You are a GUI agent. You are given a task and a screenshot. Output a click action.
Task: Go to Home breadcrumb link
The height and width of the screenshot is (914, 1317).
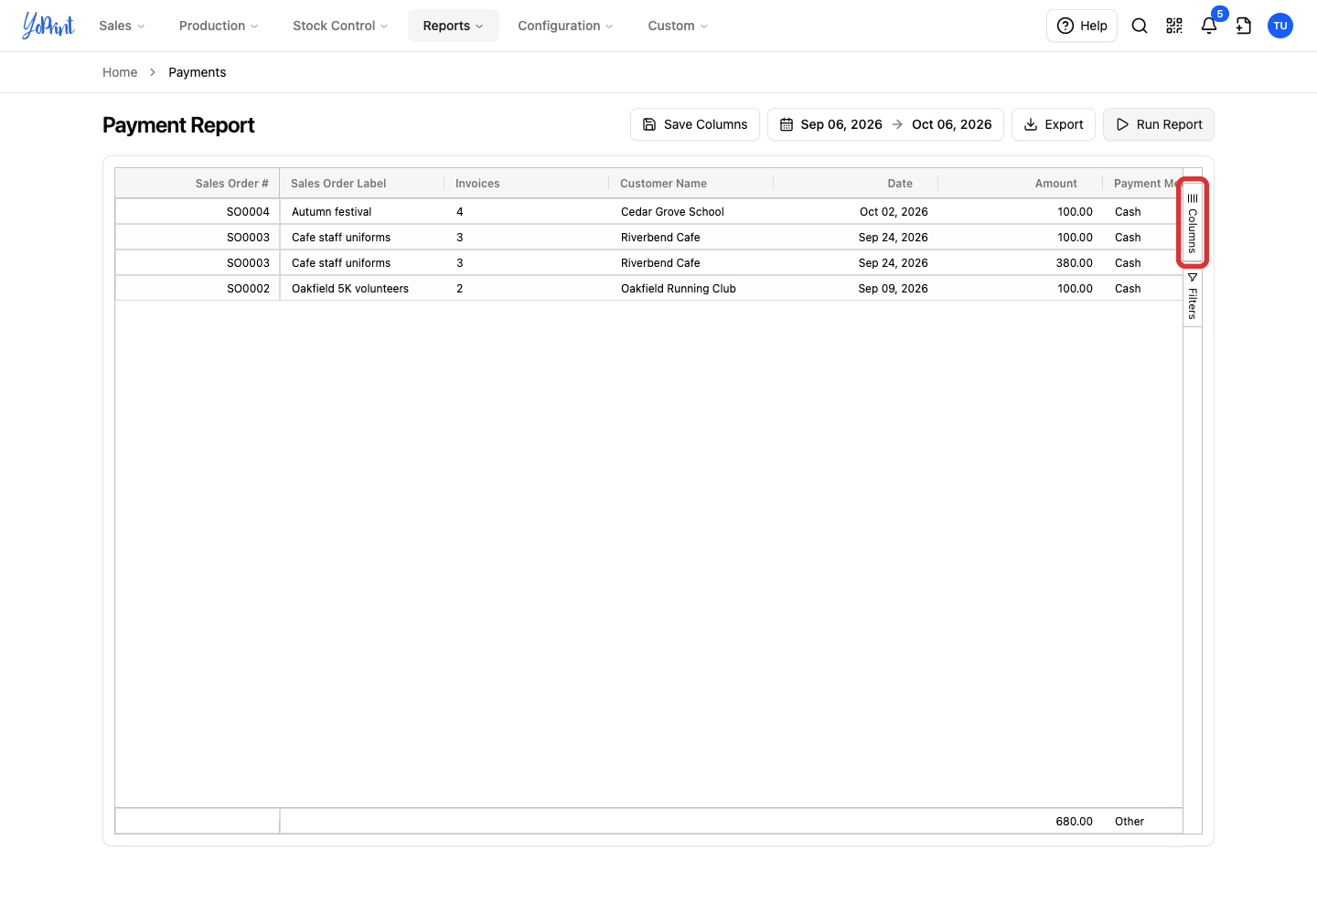[120, 72]
